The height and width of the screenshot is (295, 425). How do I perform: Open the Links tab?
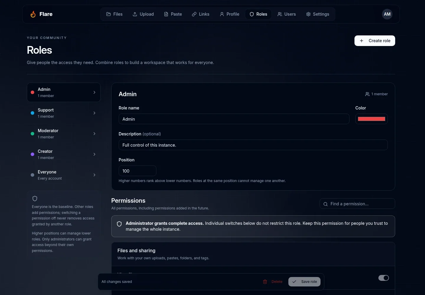(201, 14)
